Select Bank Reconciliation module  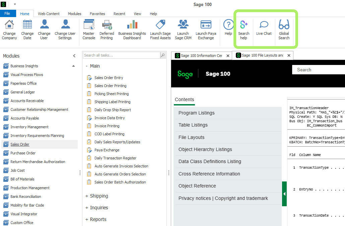pos(26,197)
